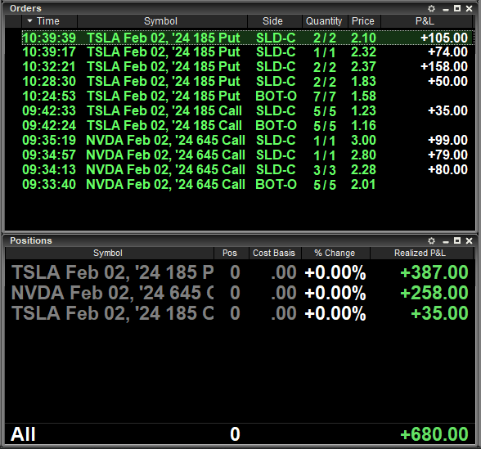
Task: Sort Orders by Quantity column header
Action: click(325, 21)
